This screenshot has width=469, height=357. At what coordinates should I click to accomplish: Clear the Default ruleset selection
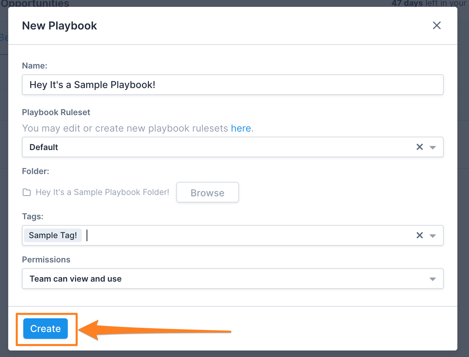(420, 147)
